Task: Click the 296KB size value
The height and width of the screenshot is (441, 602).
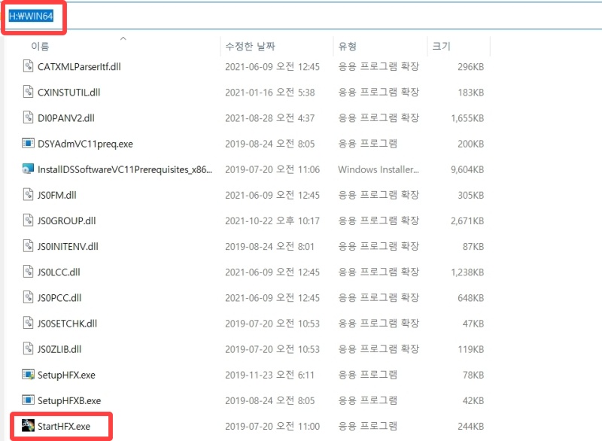Action: (x=471, y=67)
